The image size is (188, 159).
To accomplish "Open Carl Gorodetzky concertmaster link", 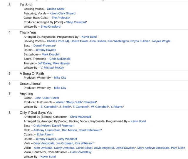I will (x=81, y=152).
